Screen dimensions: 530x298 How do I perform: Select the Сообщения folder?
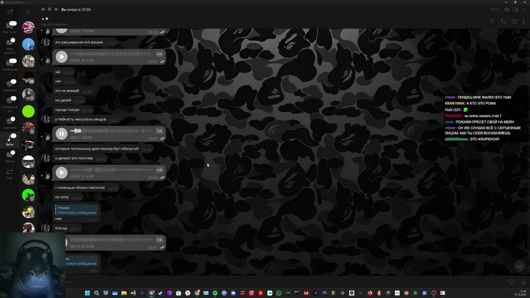click(x=10, y=67)
